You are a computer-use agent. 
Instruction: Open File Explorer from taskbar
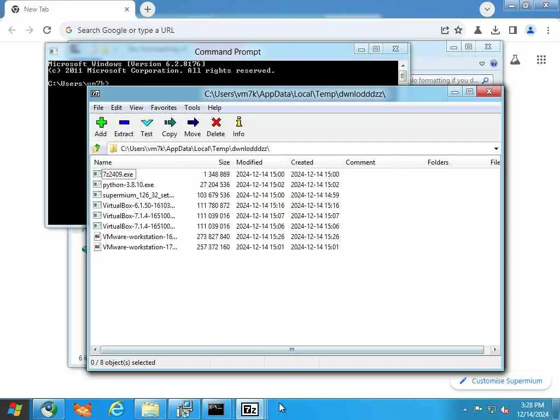point(150,409)
